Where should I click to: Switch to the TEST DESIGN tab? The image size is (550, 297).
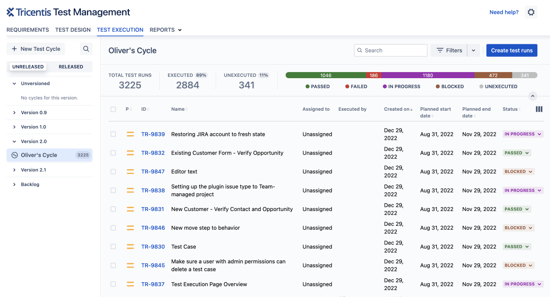point(72,30)
